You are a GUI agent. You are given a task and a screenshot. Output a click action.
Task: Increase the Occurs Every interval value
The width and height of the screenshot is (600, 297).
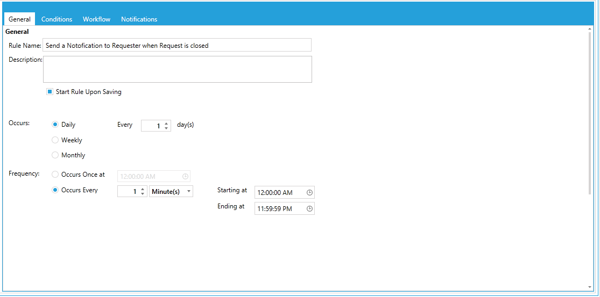143,189
